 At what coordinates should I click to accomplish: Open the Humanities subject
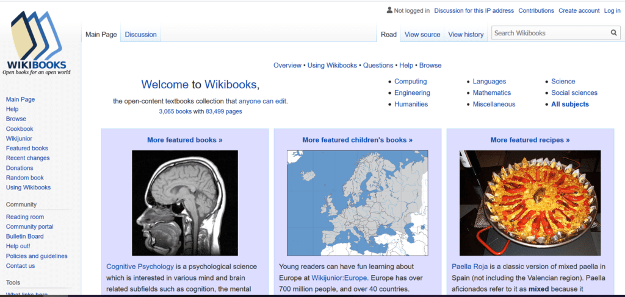(411, 104)
